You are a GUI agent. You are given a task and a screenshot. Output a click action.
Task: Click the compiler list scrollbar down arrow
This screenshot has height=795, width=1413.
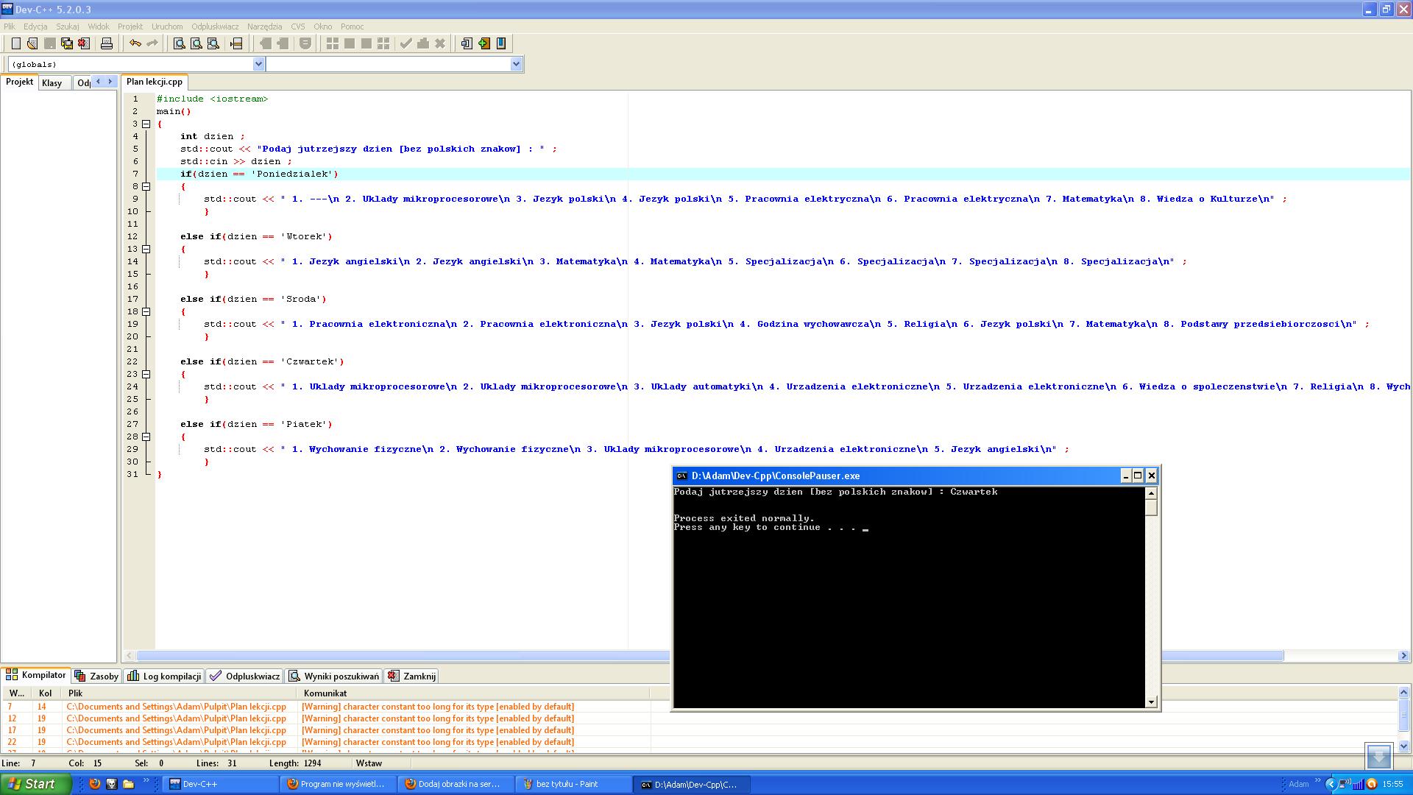(1403, 746)
